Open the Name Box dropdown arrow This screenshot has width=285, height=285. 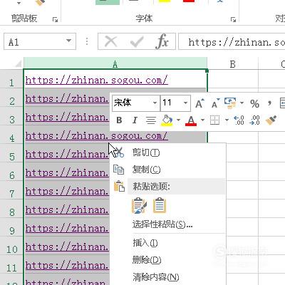(68, 41)
